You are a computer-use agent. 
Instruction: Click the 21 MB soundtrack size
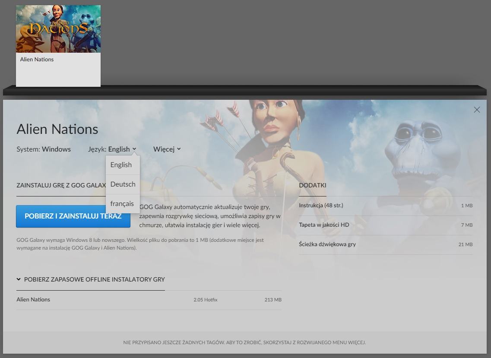tap(466, 244)
